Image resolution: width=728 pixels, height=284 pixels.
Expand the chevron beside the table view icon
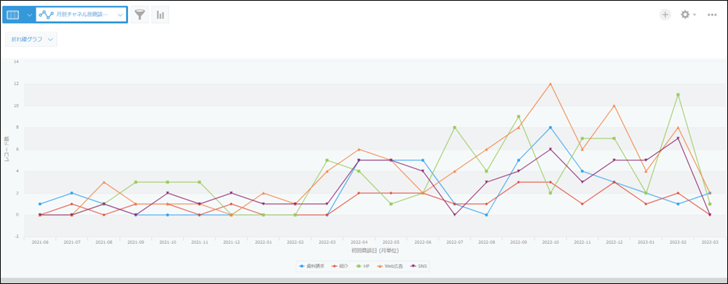[x=29, y=15]
